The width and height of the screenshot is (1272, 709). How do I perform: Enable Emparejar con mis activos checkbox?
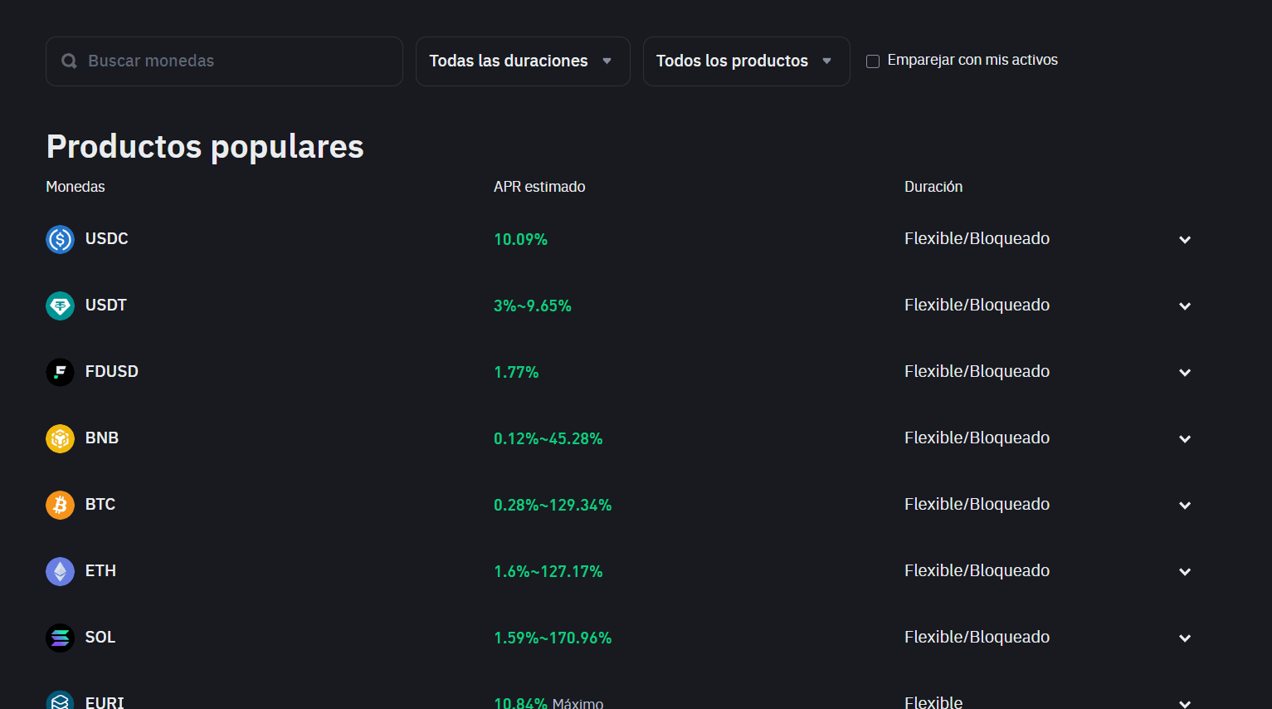pyautogui.click(x=873, y=61)
